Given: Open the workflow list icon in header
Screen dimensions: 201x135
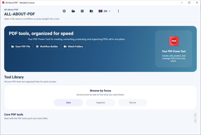Looking at the screenshot, I should tap(82, 11).
